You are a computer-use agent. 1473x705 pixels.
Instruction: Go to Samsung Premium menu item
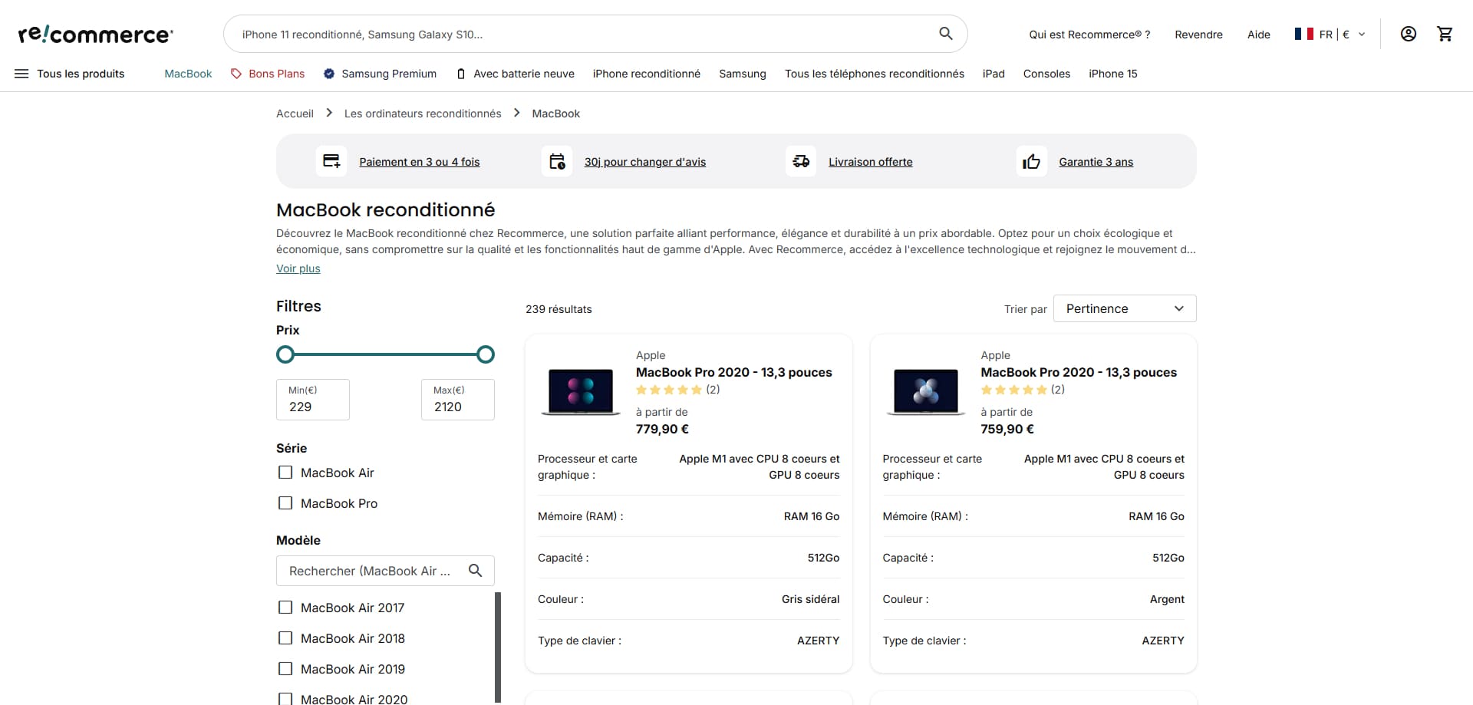389,74
